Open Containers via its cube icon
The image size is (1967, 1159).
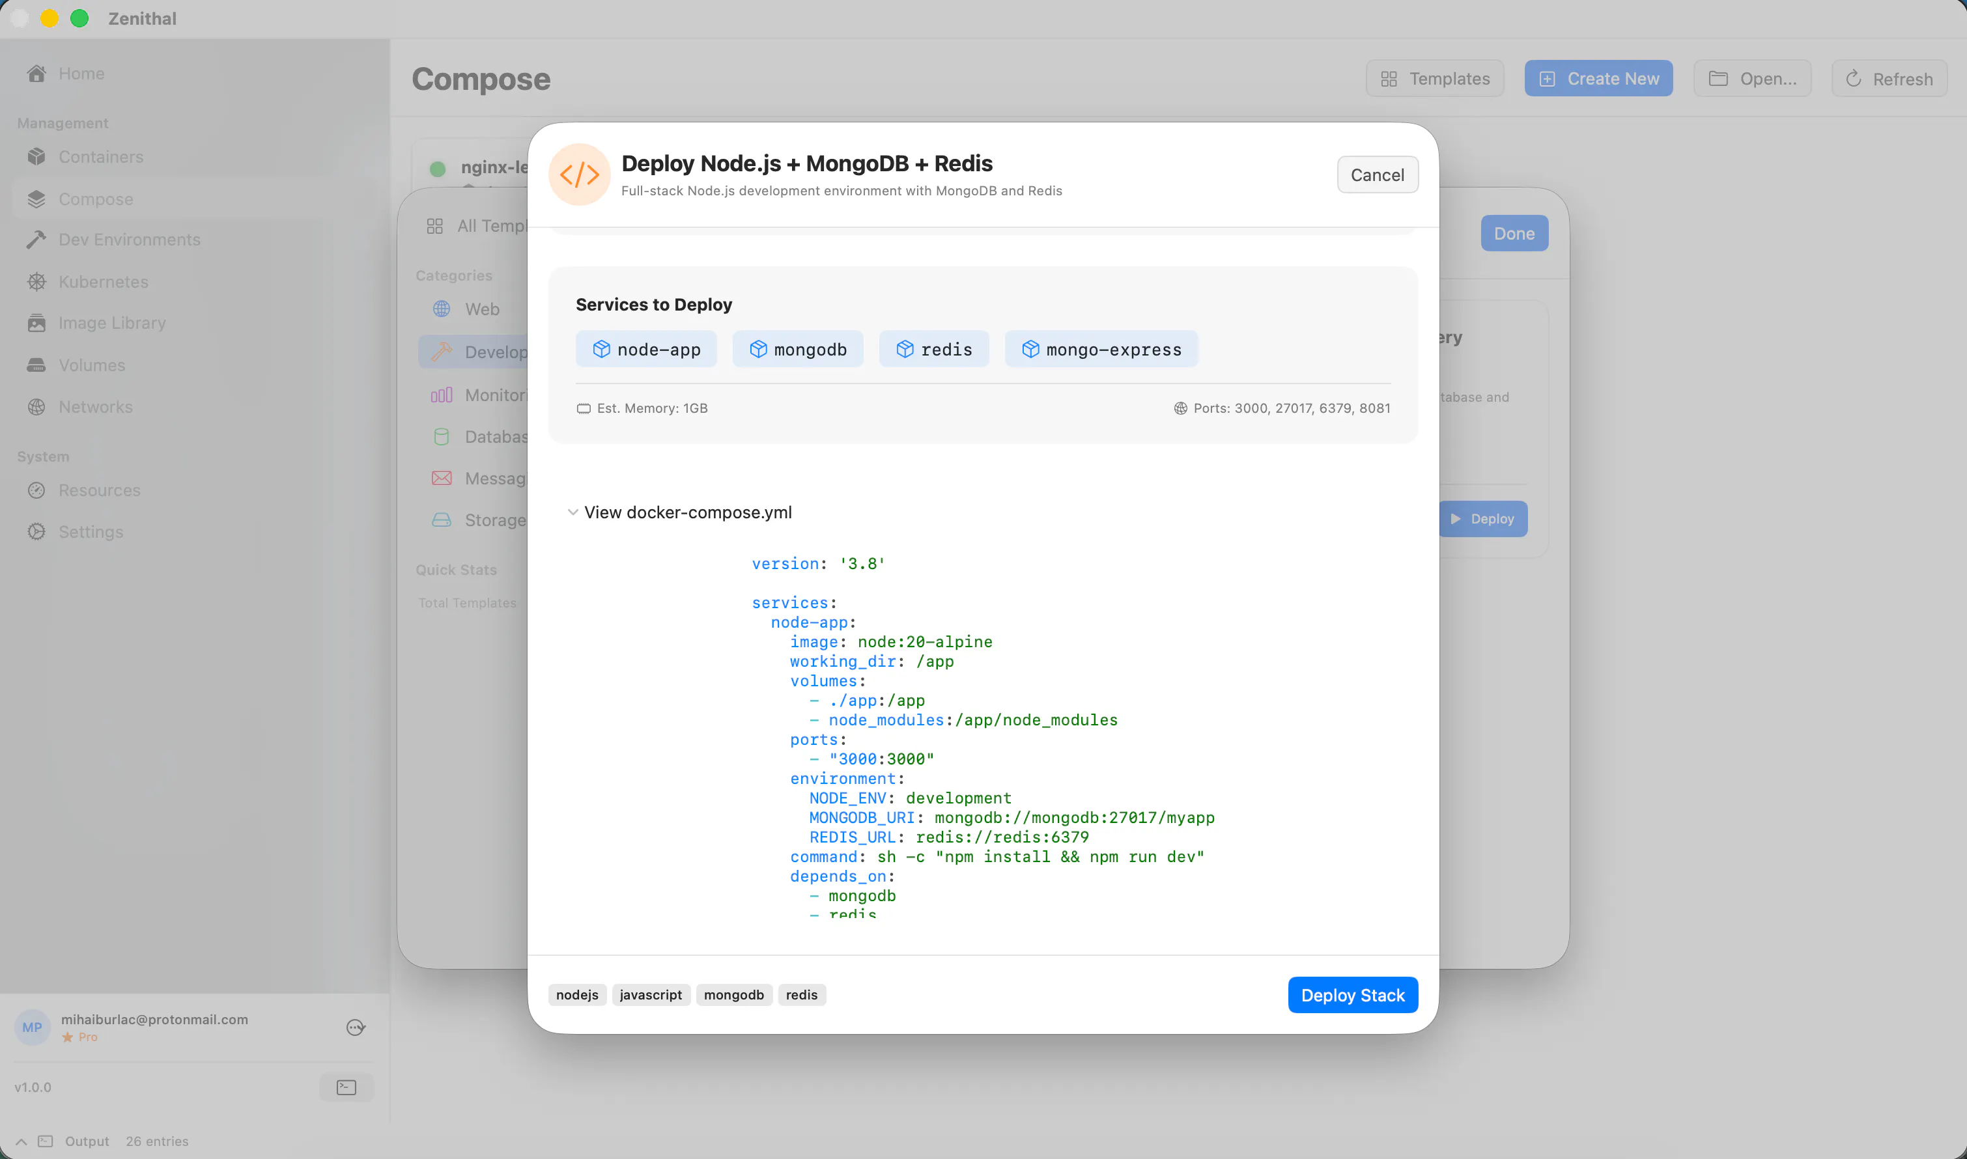36,157
